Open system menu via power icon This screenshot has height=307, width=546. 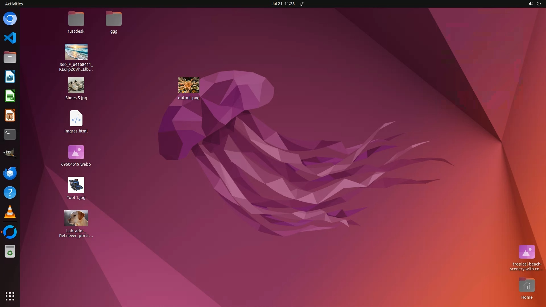click(x=539, y=4)
